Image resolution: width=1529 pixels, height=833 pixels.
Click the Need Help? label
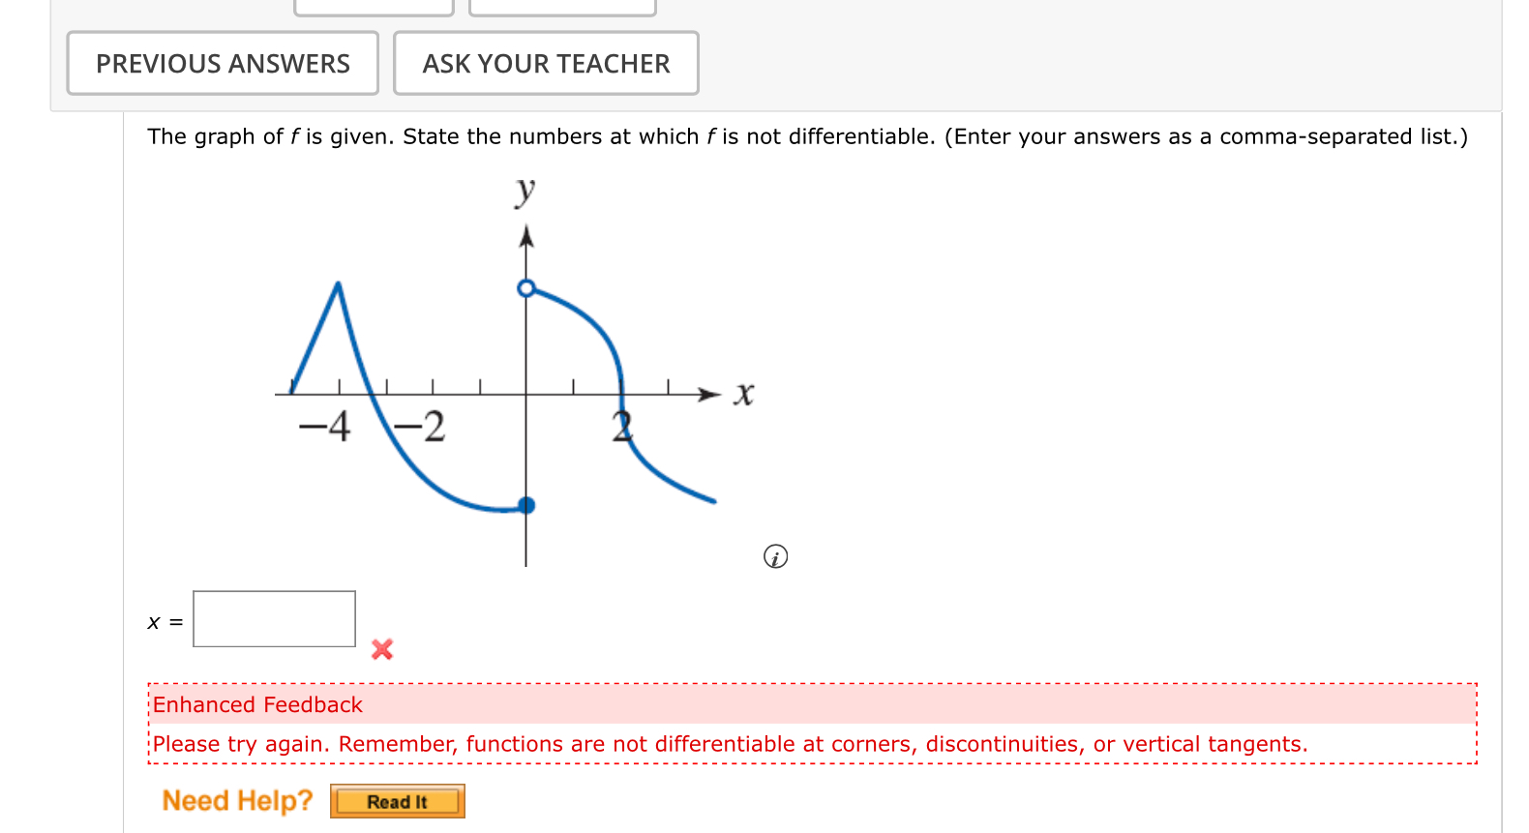pyautogui.click(x=238, y=800)
